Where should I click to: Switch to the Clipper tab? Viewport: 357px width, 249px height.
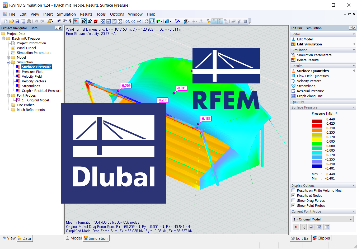coord(321,238)
